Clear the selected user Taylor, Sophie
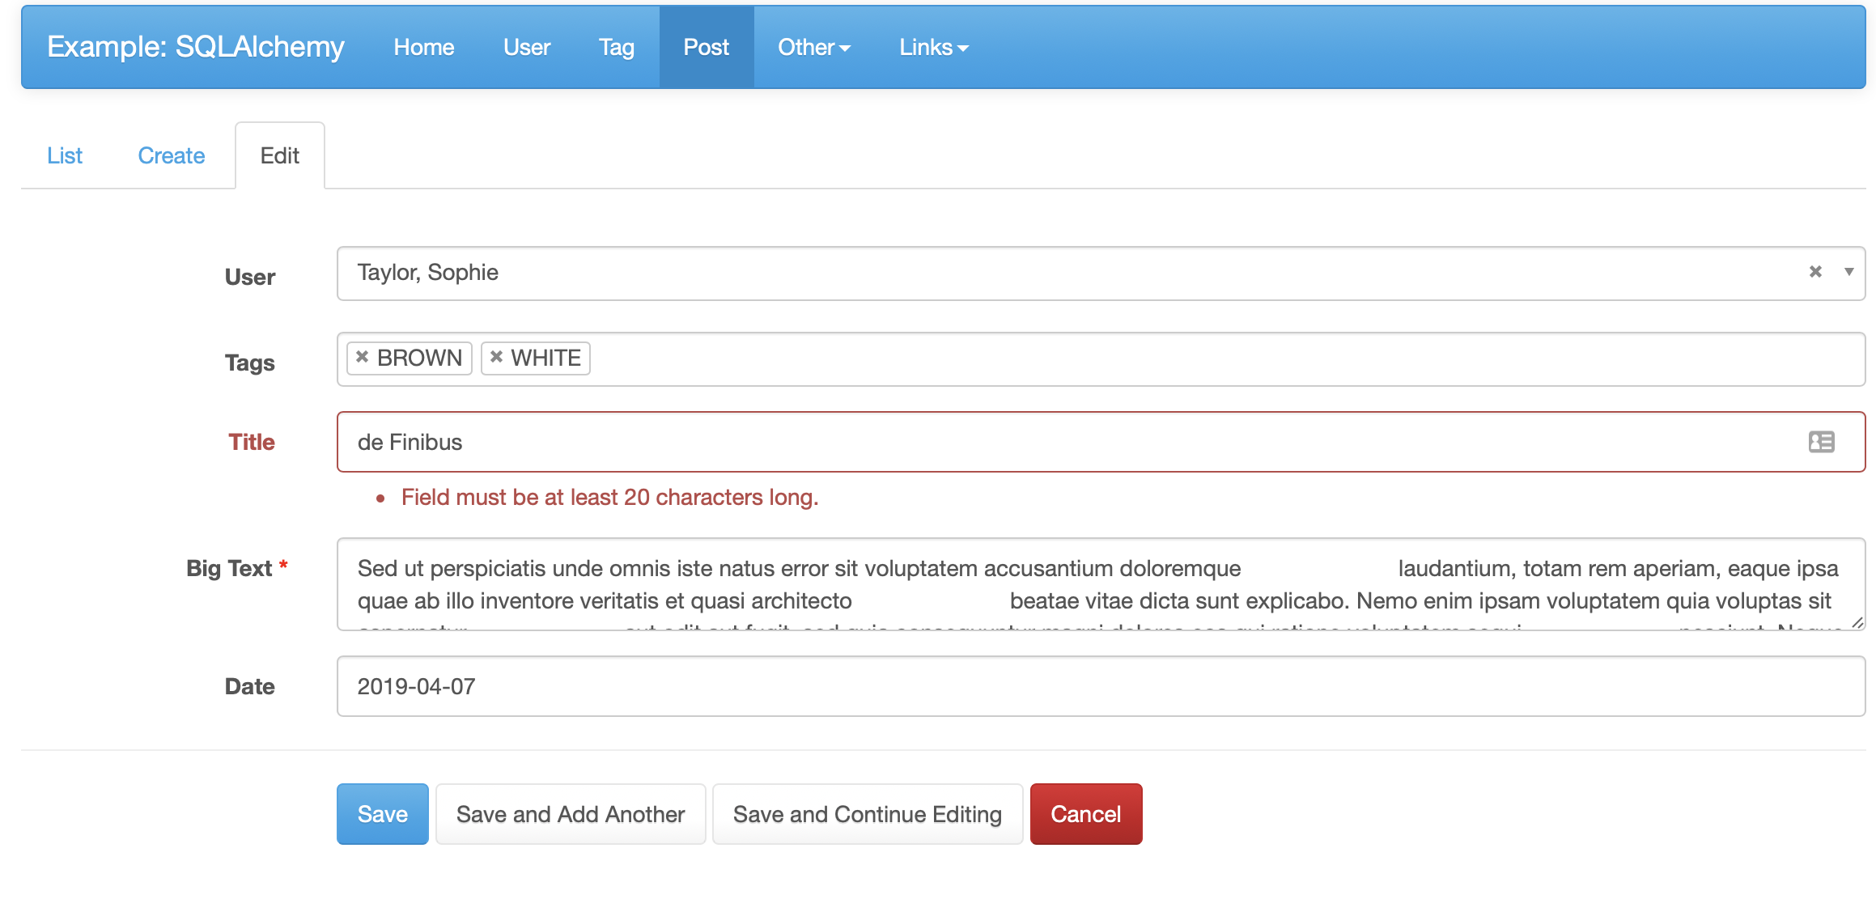1876x916 pixels. tap(1815, 272)
